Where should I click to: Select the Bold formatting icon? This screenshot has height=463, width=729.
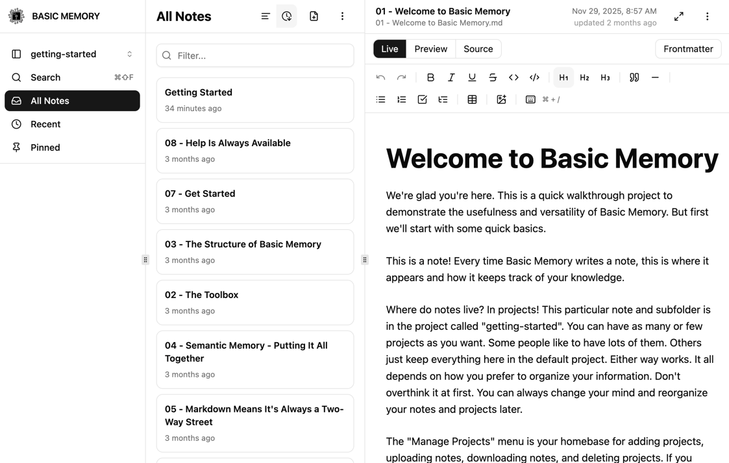(x=430, y=77)
